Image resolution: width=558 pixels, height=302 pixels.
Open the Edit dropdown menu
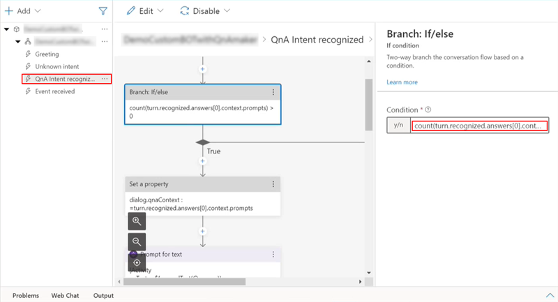[x=145, y=11]
